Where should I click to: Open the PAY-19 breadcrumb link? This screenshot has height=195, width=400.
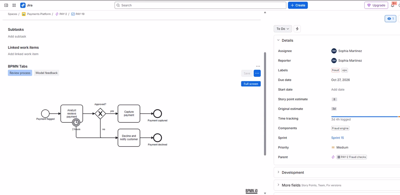80,14
